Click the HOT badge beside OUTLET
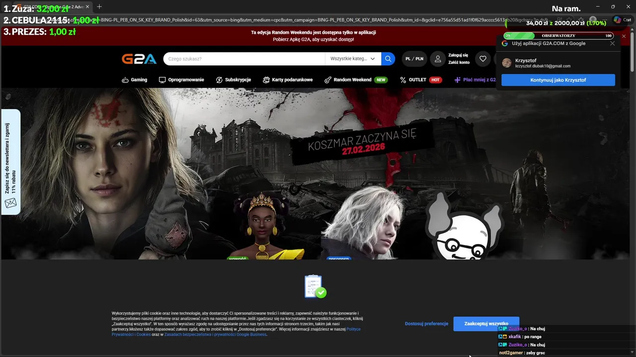 tap(435, 80)
